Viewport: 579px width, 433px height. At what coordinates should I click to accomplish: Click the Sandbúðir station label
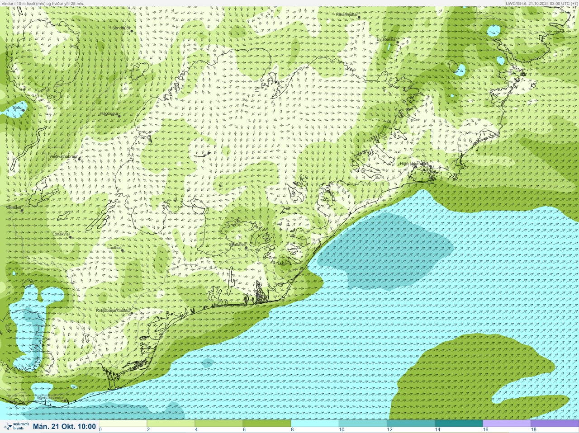(121, 28)
